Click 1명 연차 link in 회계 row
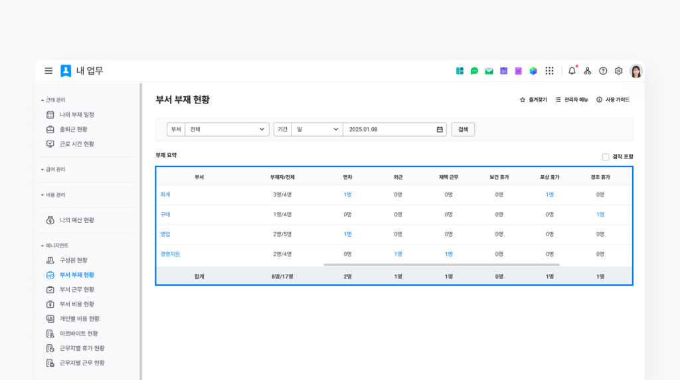This screenshot has width=680, height=380. (x=347, y=194)
